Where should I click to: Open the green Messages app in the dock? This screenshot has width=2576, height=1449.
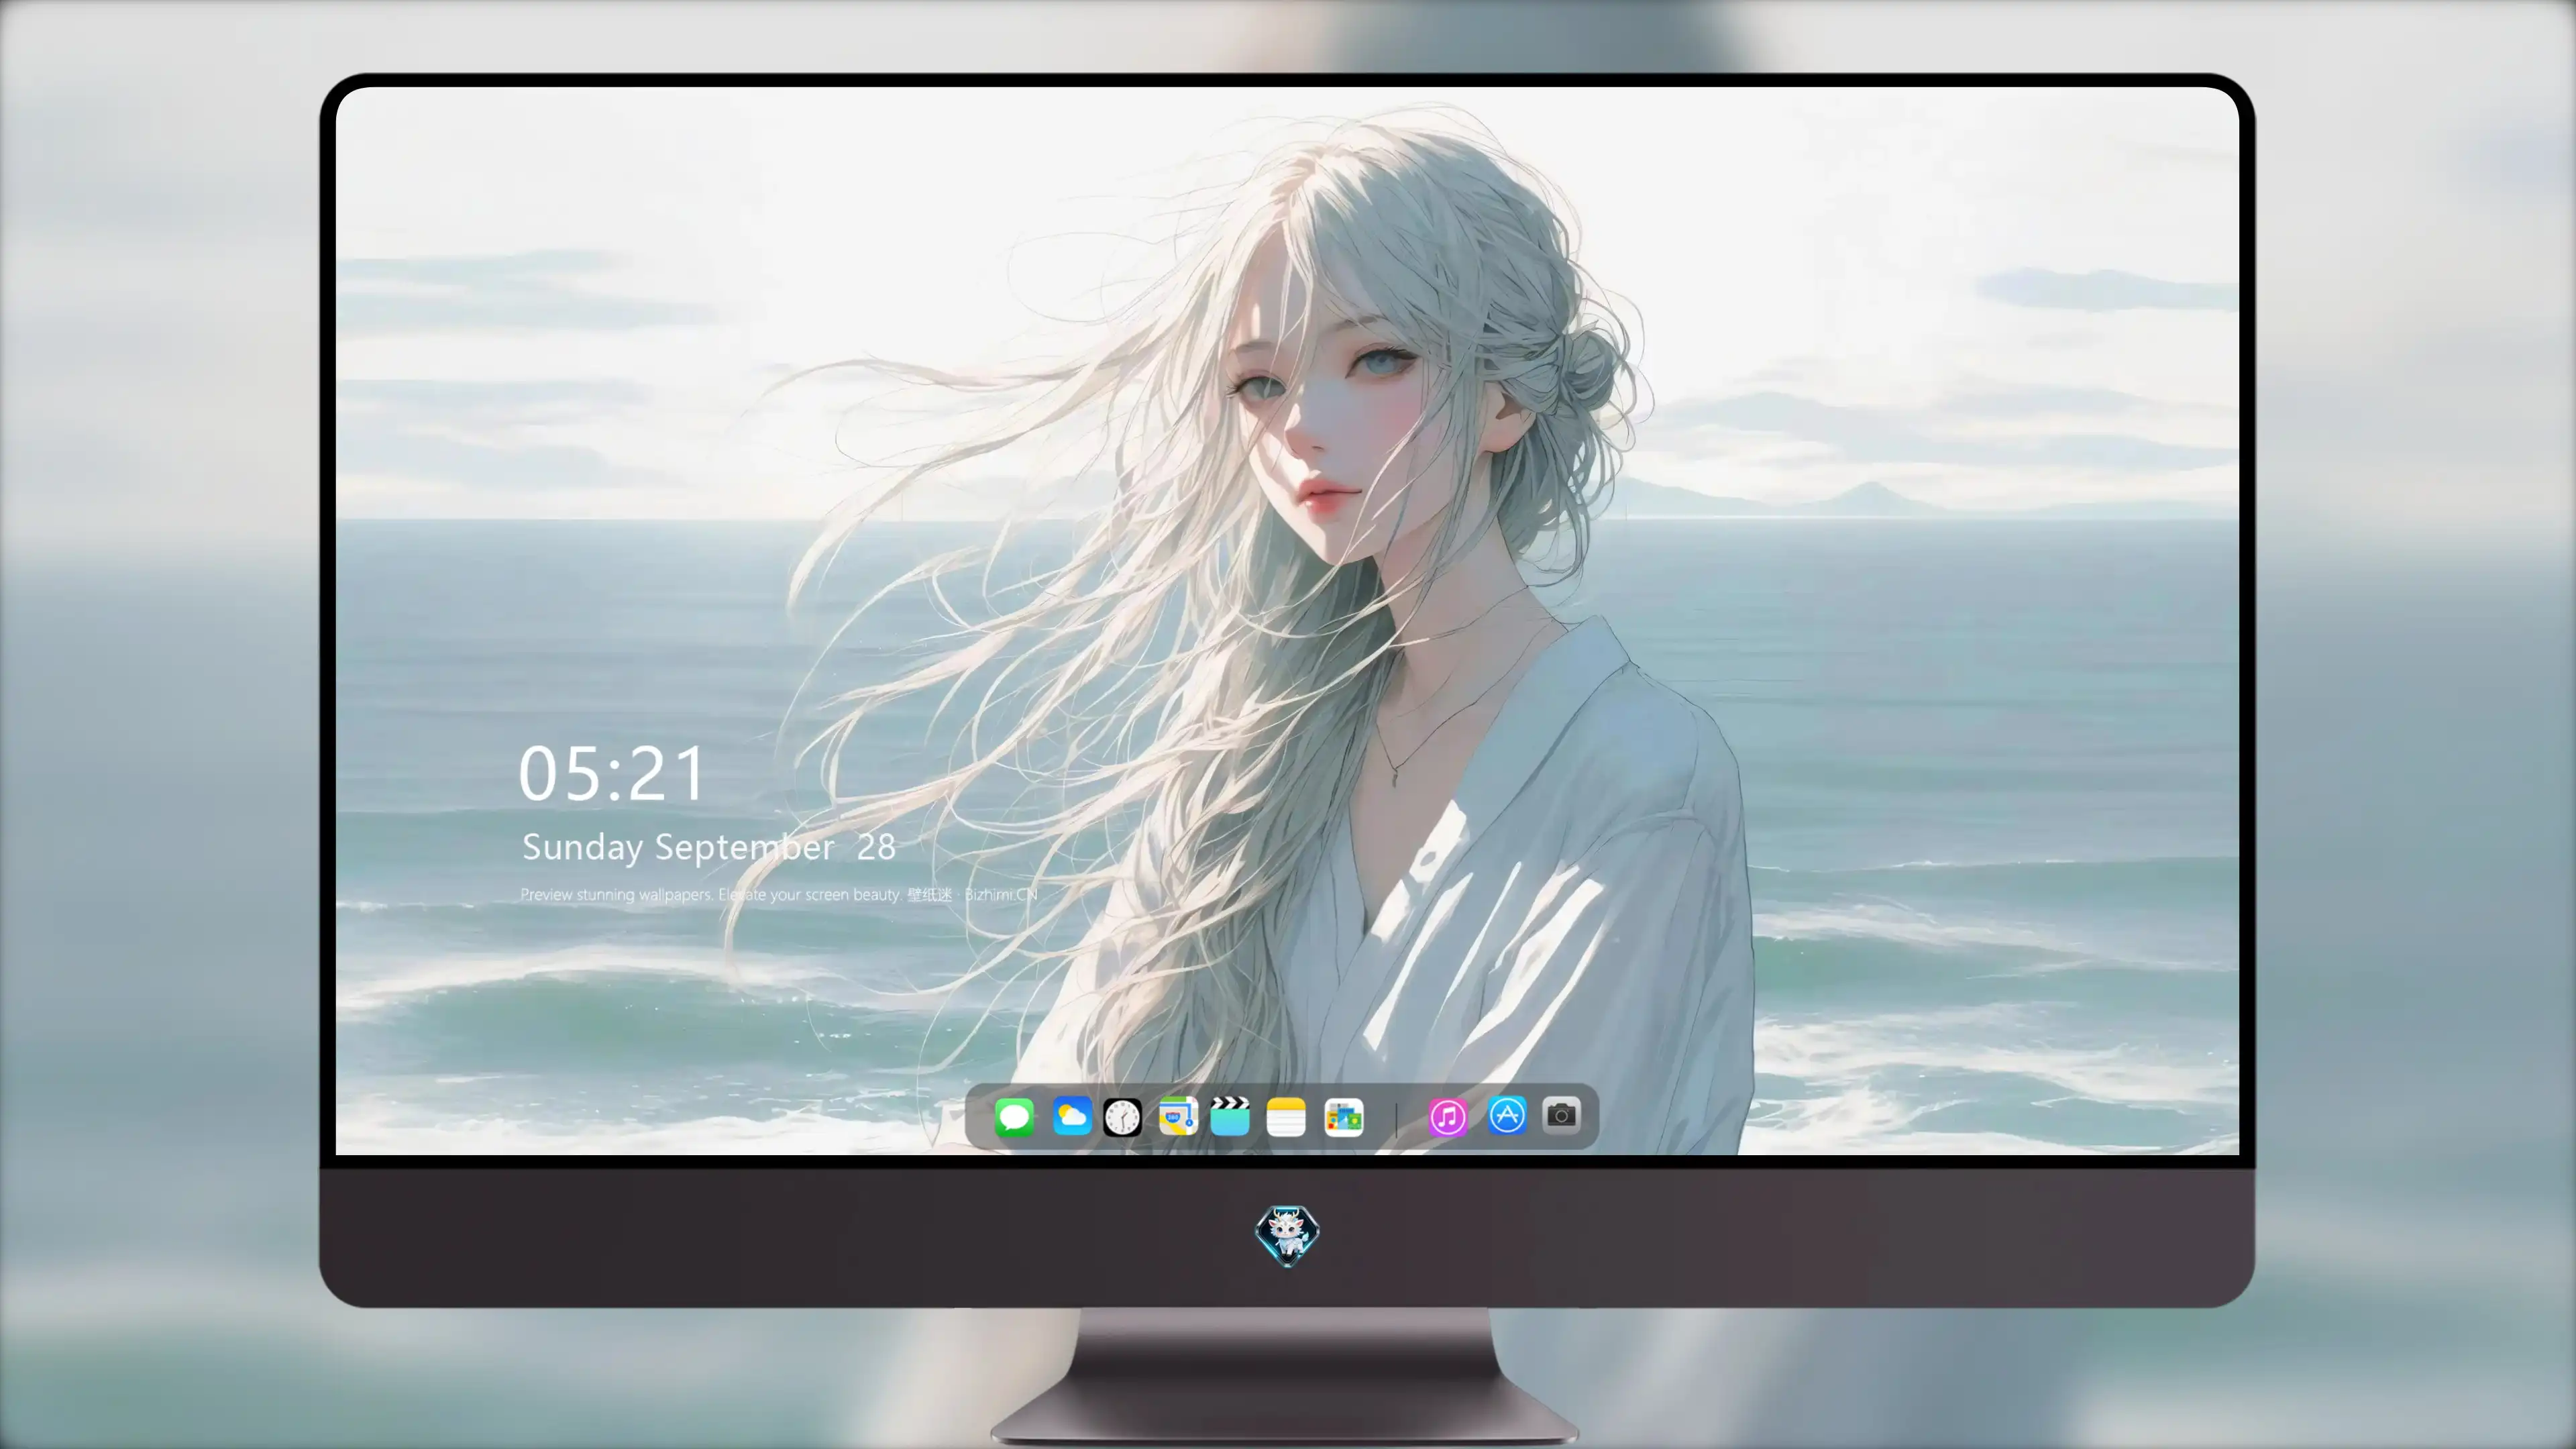[x=1014, y=1116]
